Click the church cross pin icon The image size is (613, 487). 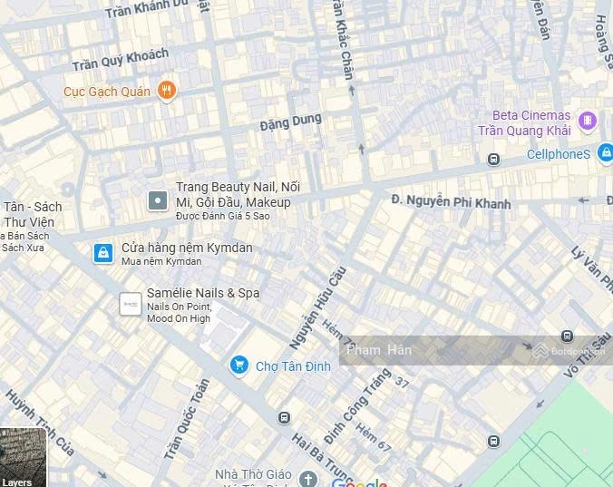tap(307, 479)
